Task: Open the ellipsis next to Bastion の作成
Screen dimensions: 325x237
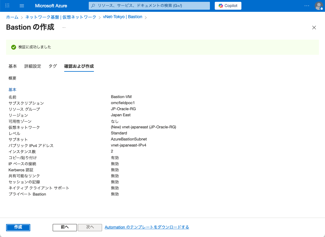Action: point(64,28)
